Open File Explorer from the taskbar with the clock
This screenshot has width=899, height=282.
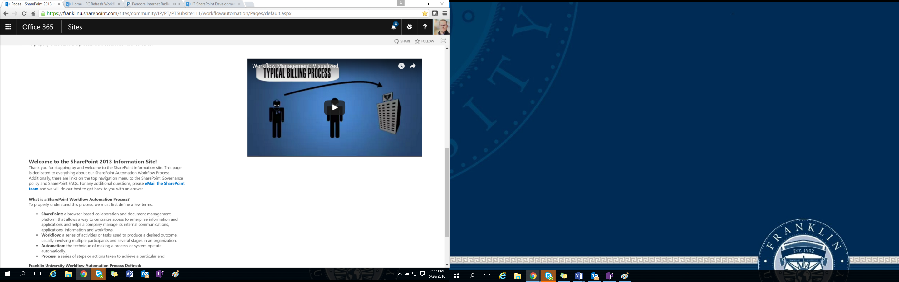pyautogui.click(x=68, y=274)
